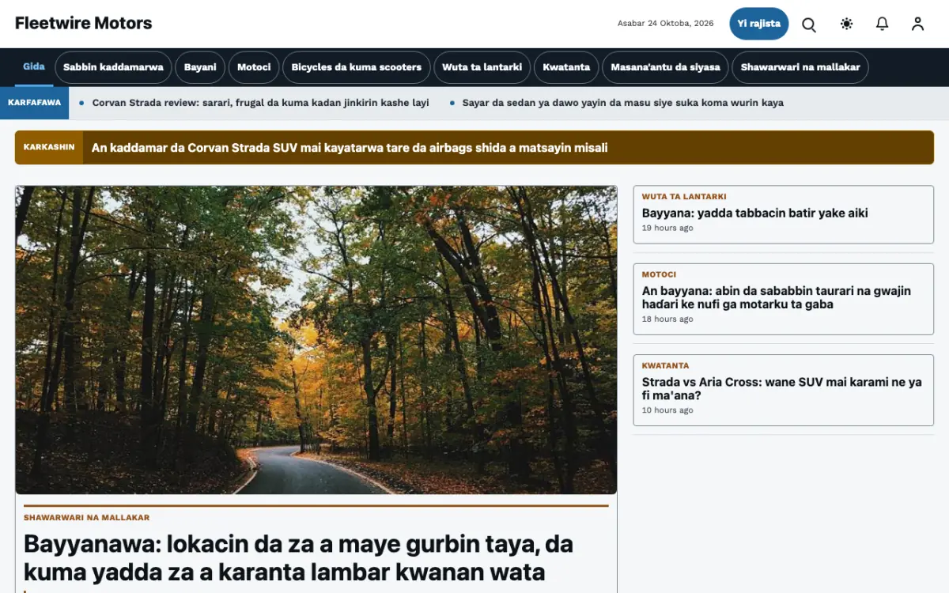Click the KARFAFAWA ticker label
Screen dimensions: 949x593
pos(34,103)
